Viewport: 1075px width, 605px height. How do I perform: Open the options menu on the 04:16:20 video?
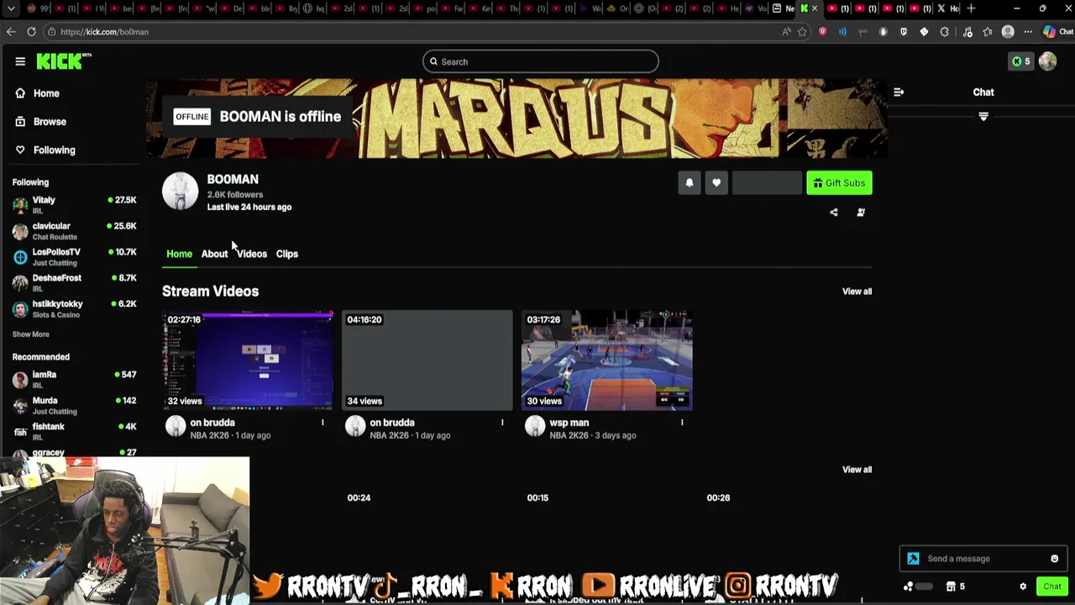click(x=502, y=423)
